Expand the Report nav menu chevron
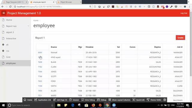192x108 pixels. pos(28,26)
